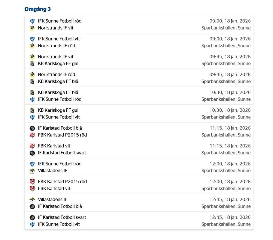
Task: Select KB Karlskoga FF blå in 10:30 match
Action: (58, 92)
